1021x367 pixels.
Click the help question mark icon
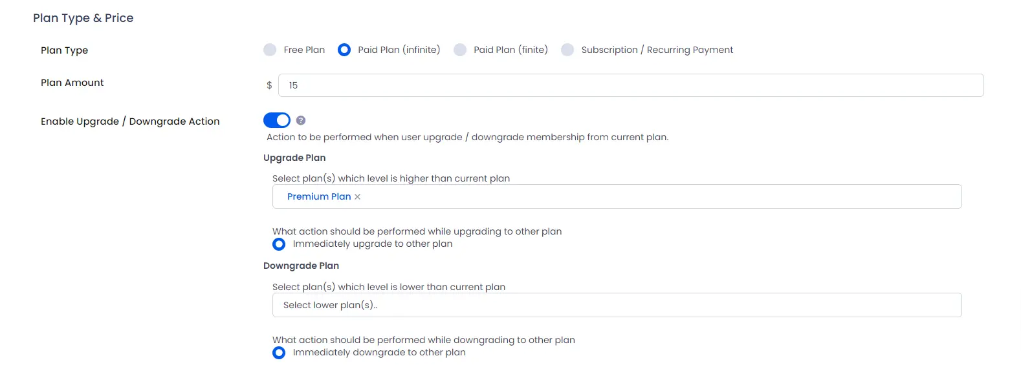point(301,120)
